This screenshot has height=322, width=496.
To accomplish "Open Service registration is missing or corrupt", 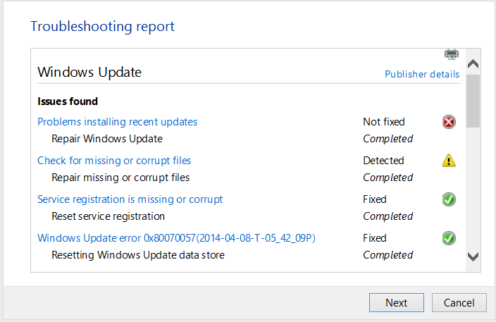I will (x=130, y=199).
